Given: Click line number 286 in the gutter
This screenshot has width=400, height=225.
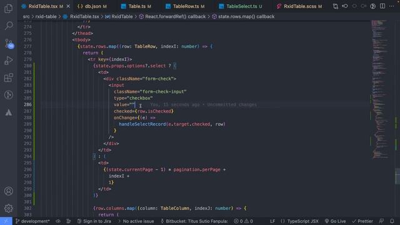Looking at the screenshot, I should click(27, 104).
